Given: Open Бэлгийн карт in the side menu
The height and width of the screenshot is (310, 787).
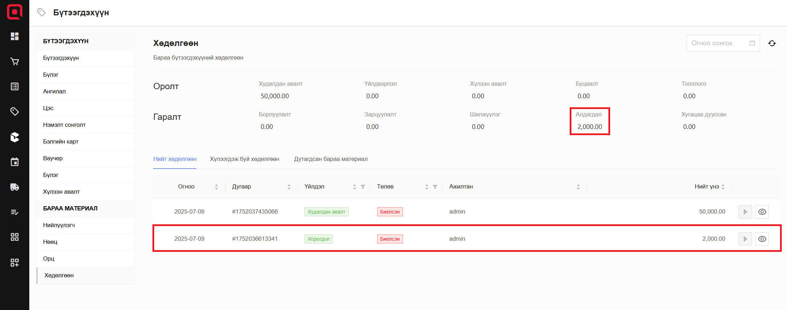Looking at the screenshot, I should point(61,142).
